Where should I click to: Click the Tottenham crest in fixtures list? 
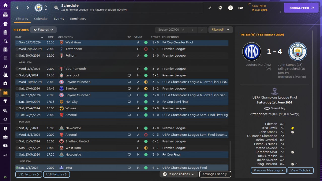(x=61, y=49)
